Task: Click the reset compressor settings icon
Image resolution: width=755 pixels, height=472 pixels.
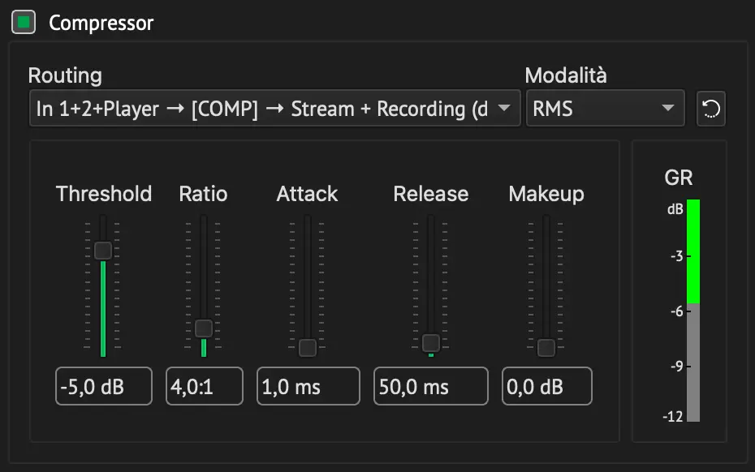Action: click(710, 109)
